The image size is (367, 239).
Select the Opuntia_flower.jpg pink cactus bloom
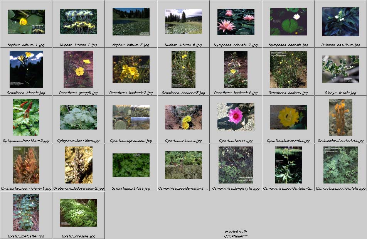pos(236,116)
